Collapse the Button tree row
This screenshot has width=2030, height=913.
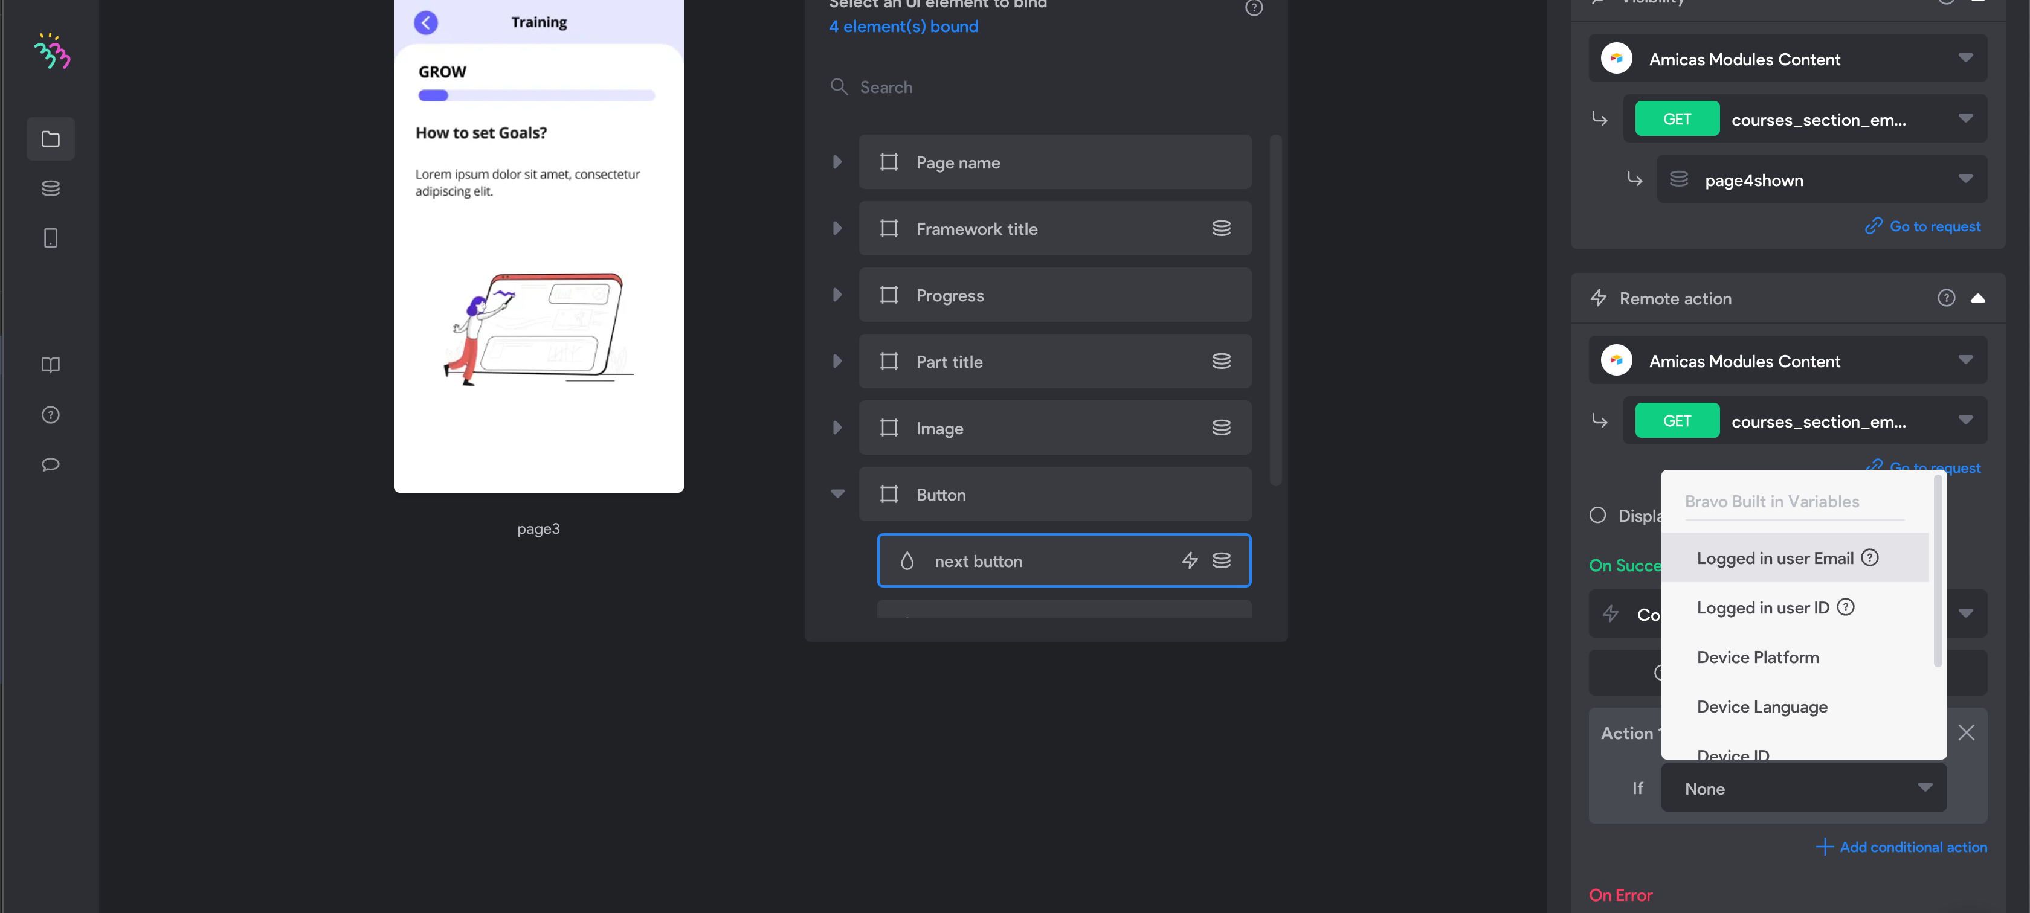click(837, 494)
